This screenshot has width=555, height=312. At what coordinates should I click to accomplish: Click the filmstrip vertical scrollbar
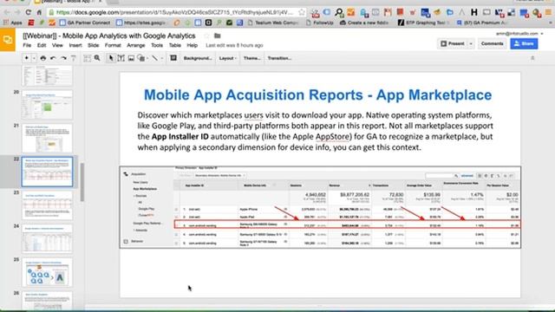(82, 182)
